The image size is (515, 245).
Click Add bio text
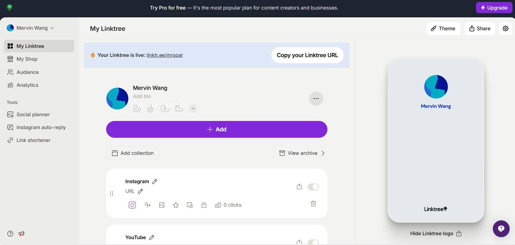pyautogui.click(x=142, y=96)
